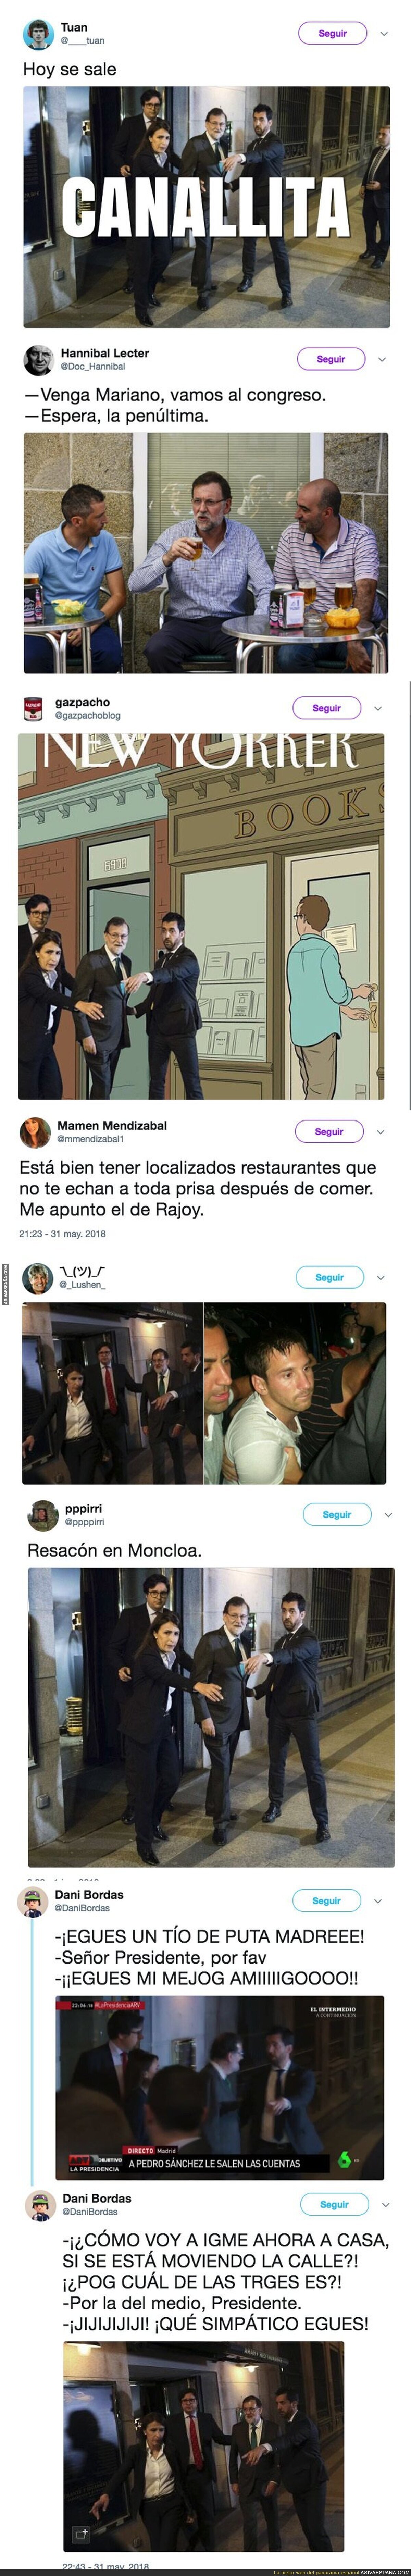
Task: Open the @Doc_Hannibal handle link
Action: [93, 366]
